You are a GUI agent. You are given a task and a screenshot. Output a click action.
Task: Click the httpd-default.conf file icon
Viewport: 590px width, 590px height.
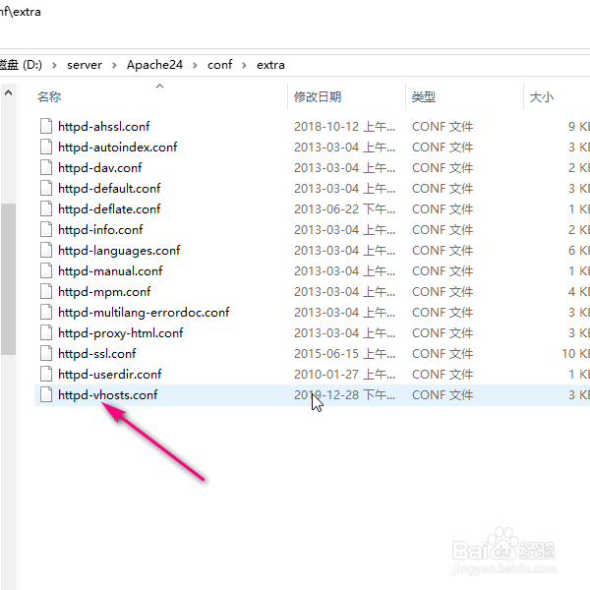tap(46, 189)
